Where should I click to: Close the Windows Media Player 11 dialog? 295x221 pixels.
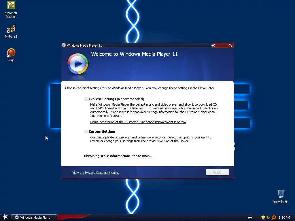tap(230, 45)
